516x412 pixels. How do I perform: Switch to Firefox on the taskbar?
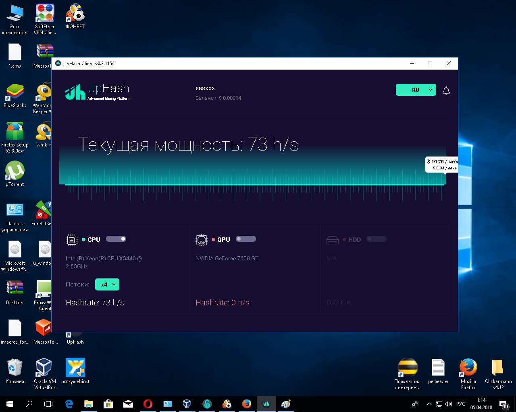(x=247, y=404)
